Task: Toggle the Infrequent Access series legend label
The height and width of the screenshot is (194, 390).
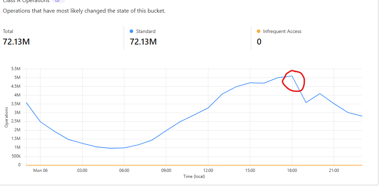Action: (282, 31)
